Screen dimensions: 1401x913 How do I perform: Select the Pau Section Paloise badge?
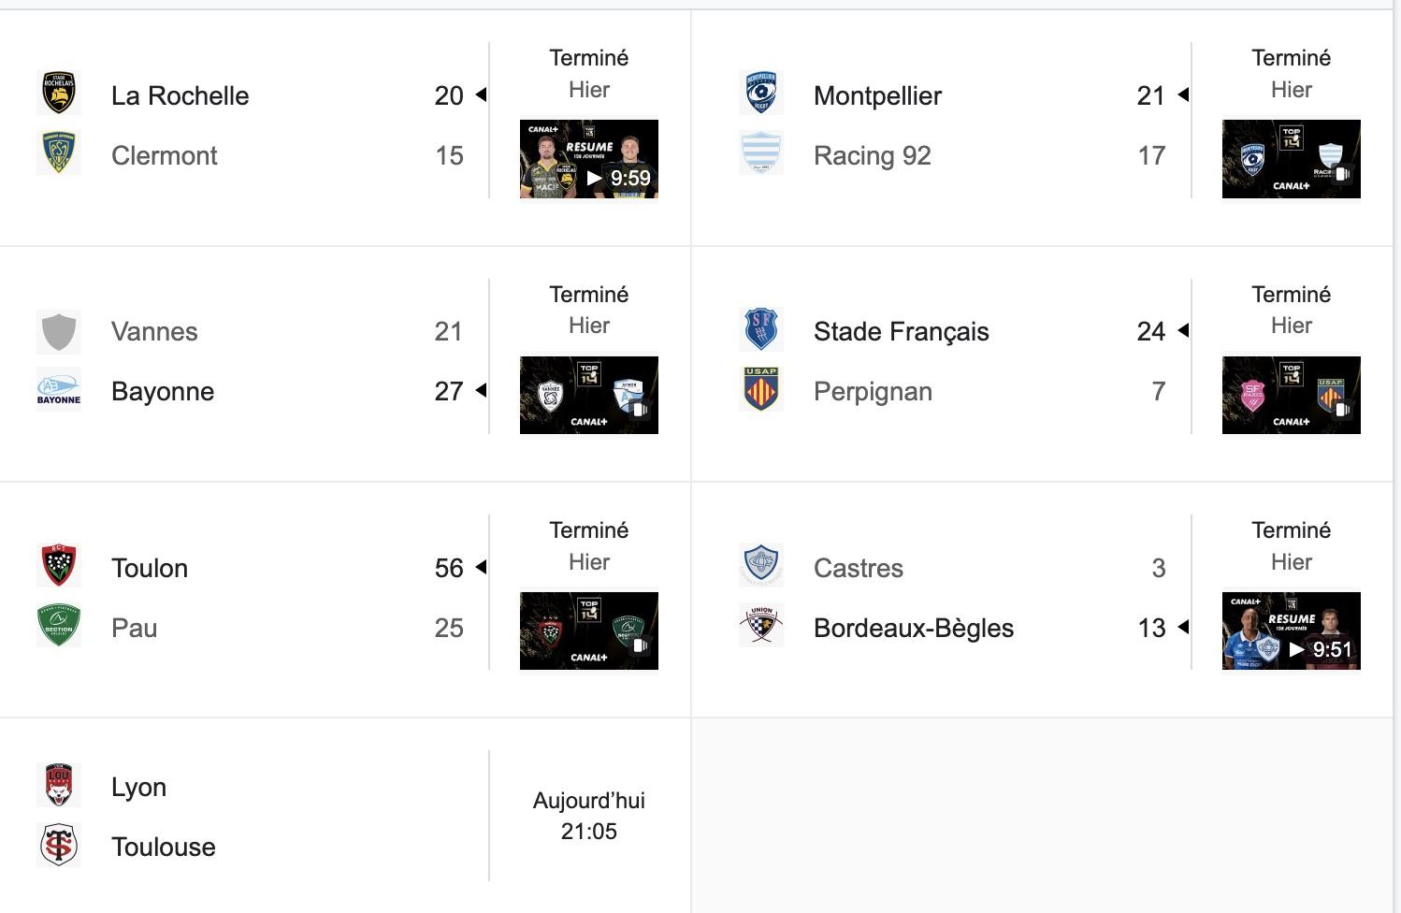coord(59,626)
